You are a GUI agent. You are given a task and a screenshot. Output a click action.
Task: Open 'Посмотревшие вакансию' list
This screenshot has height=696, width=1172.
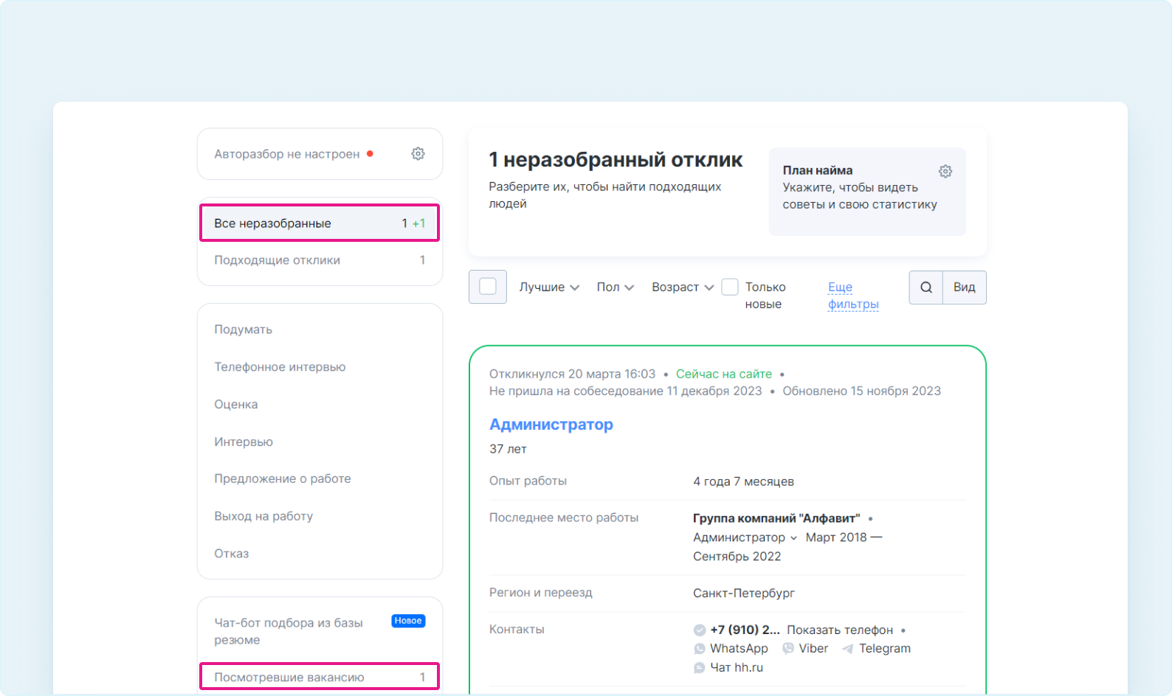click(x=320, y=677)
